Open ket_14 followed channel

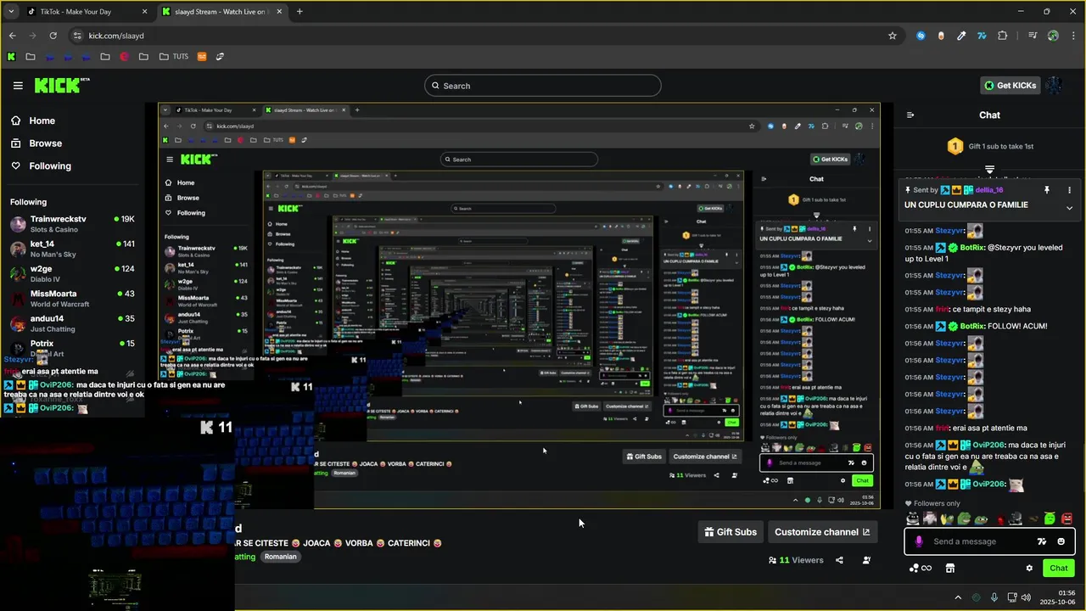pos(72,249)
